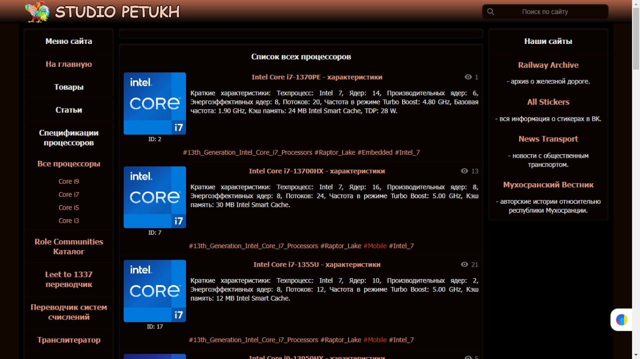Click the 'Меню сайта' heading
The height and width of the screenshot is (359, 640).
pyautogui.click(x=68, y=41)
